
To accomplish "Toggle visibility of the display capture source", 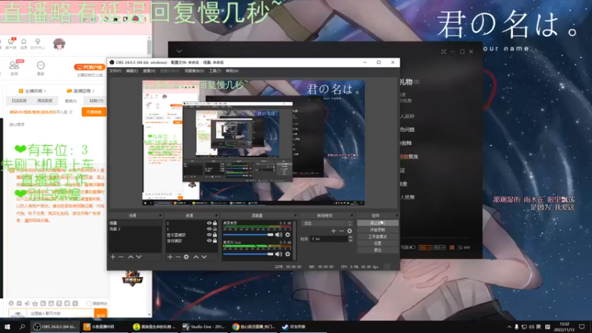I will pos(209,235).
